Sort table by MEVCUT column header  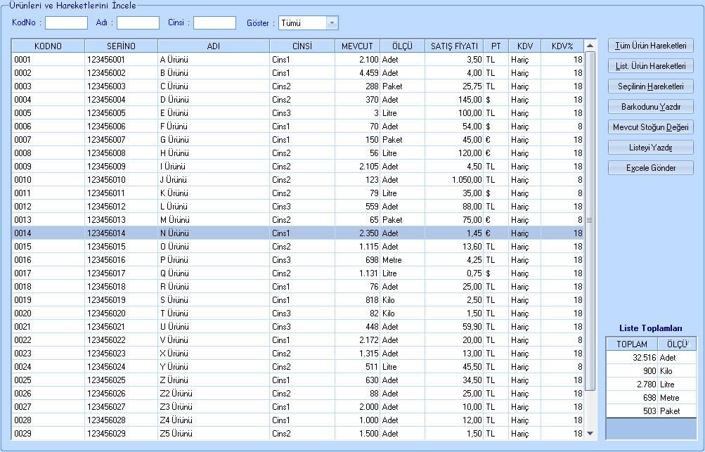click(357, 46)
